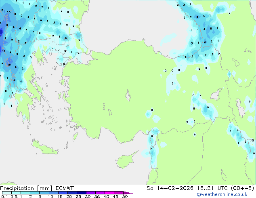Click the '11' precipitation value on map
256x198 pixels.
pyautogui.click(x=4, y=51)
